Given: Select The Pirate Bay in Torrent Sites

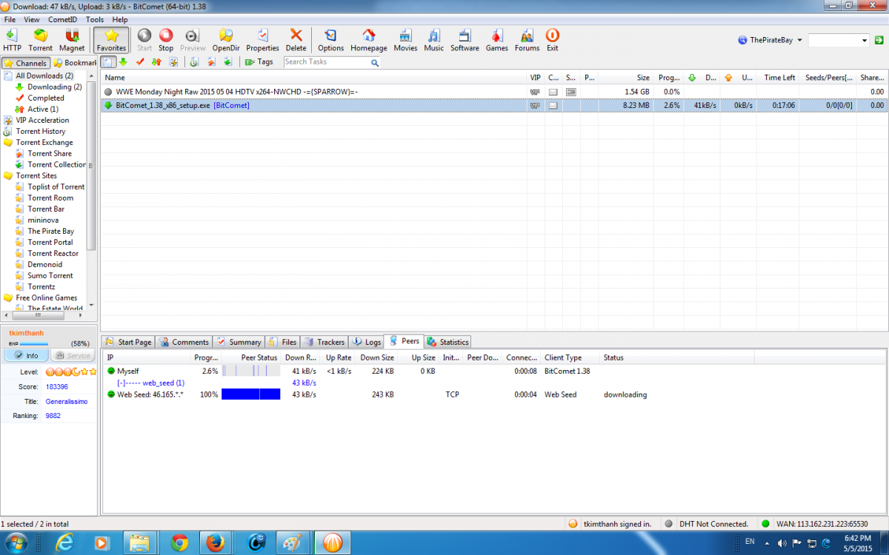Looking at the screenshot, I should [50, 231].
